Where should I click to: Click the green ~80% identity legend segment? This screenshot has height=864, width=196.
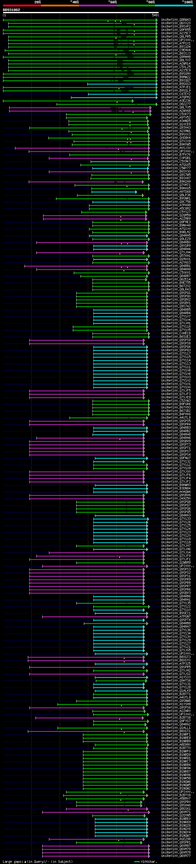coord(136,6)
